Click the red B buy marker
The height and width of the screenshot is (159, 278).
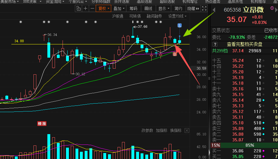tap(175, 54)
